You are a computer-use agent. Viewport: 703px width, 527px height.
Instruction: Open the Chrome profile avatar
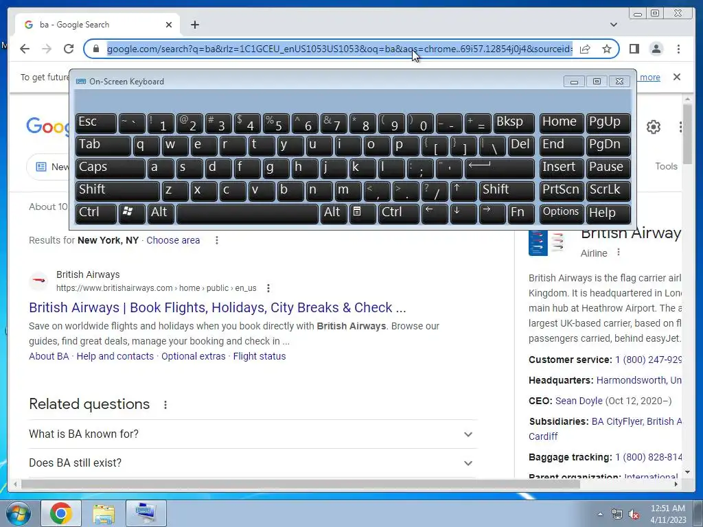click(x=656, y=49)
